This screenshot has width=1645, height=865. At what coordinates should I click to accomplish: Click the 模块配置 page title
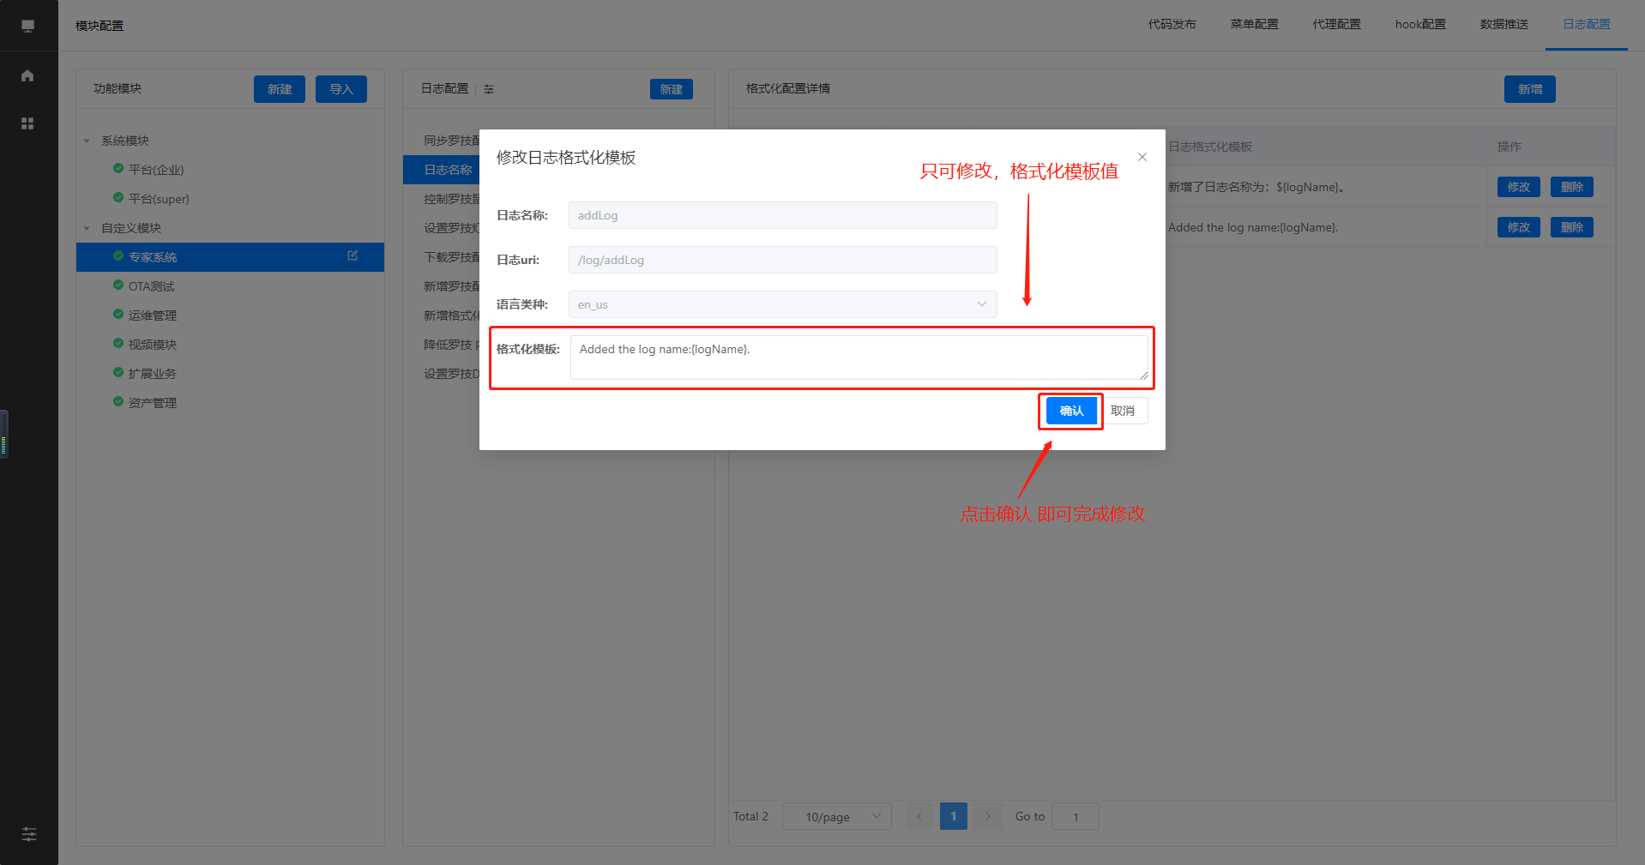coord(99,26)
